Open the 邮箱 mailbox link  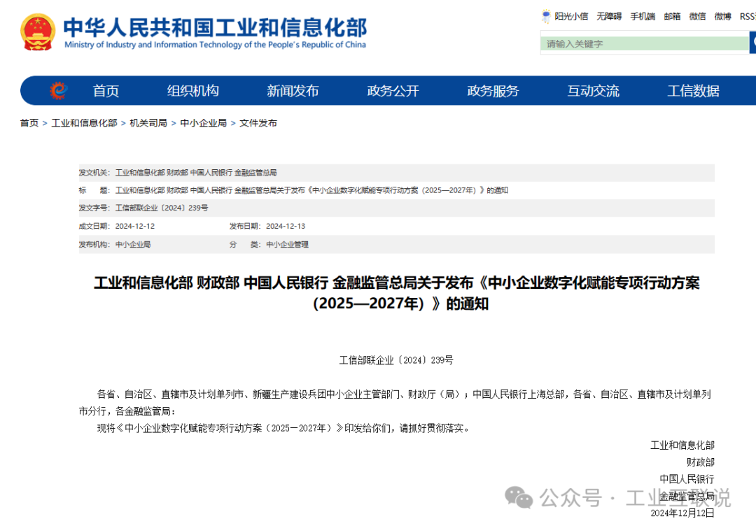click(672, 16)
